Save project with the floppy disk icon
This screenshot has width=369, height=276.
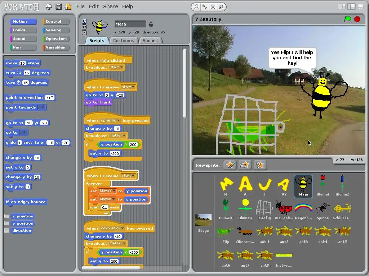click(x=59, y=6)
